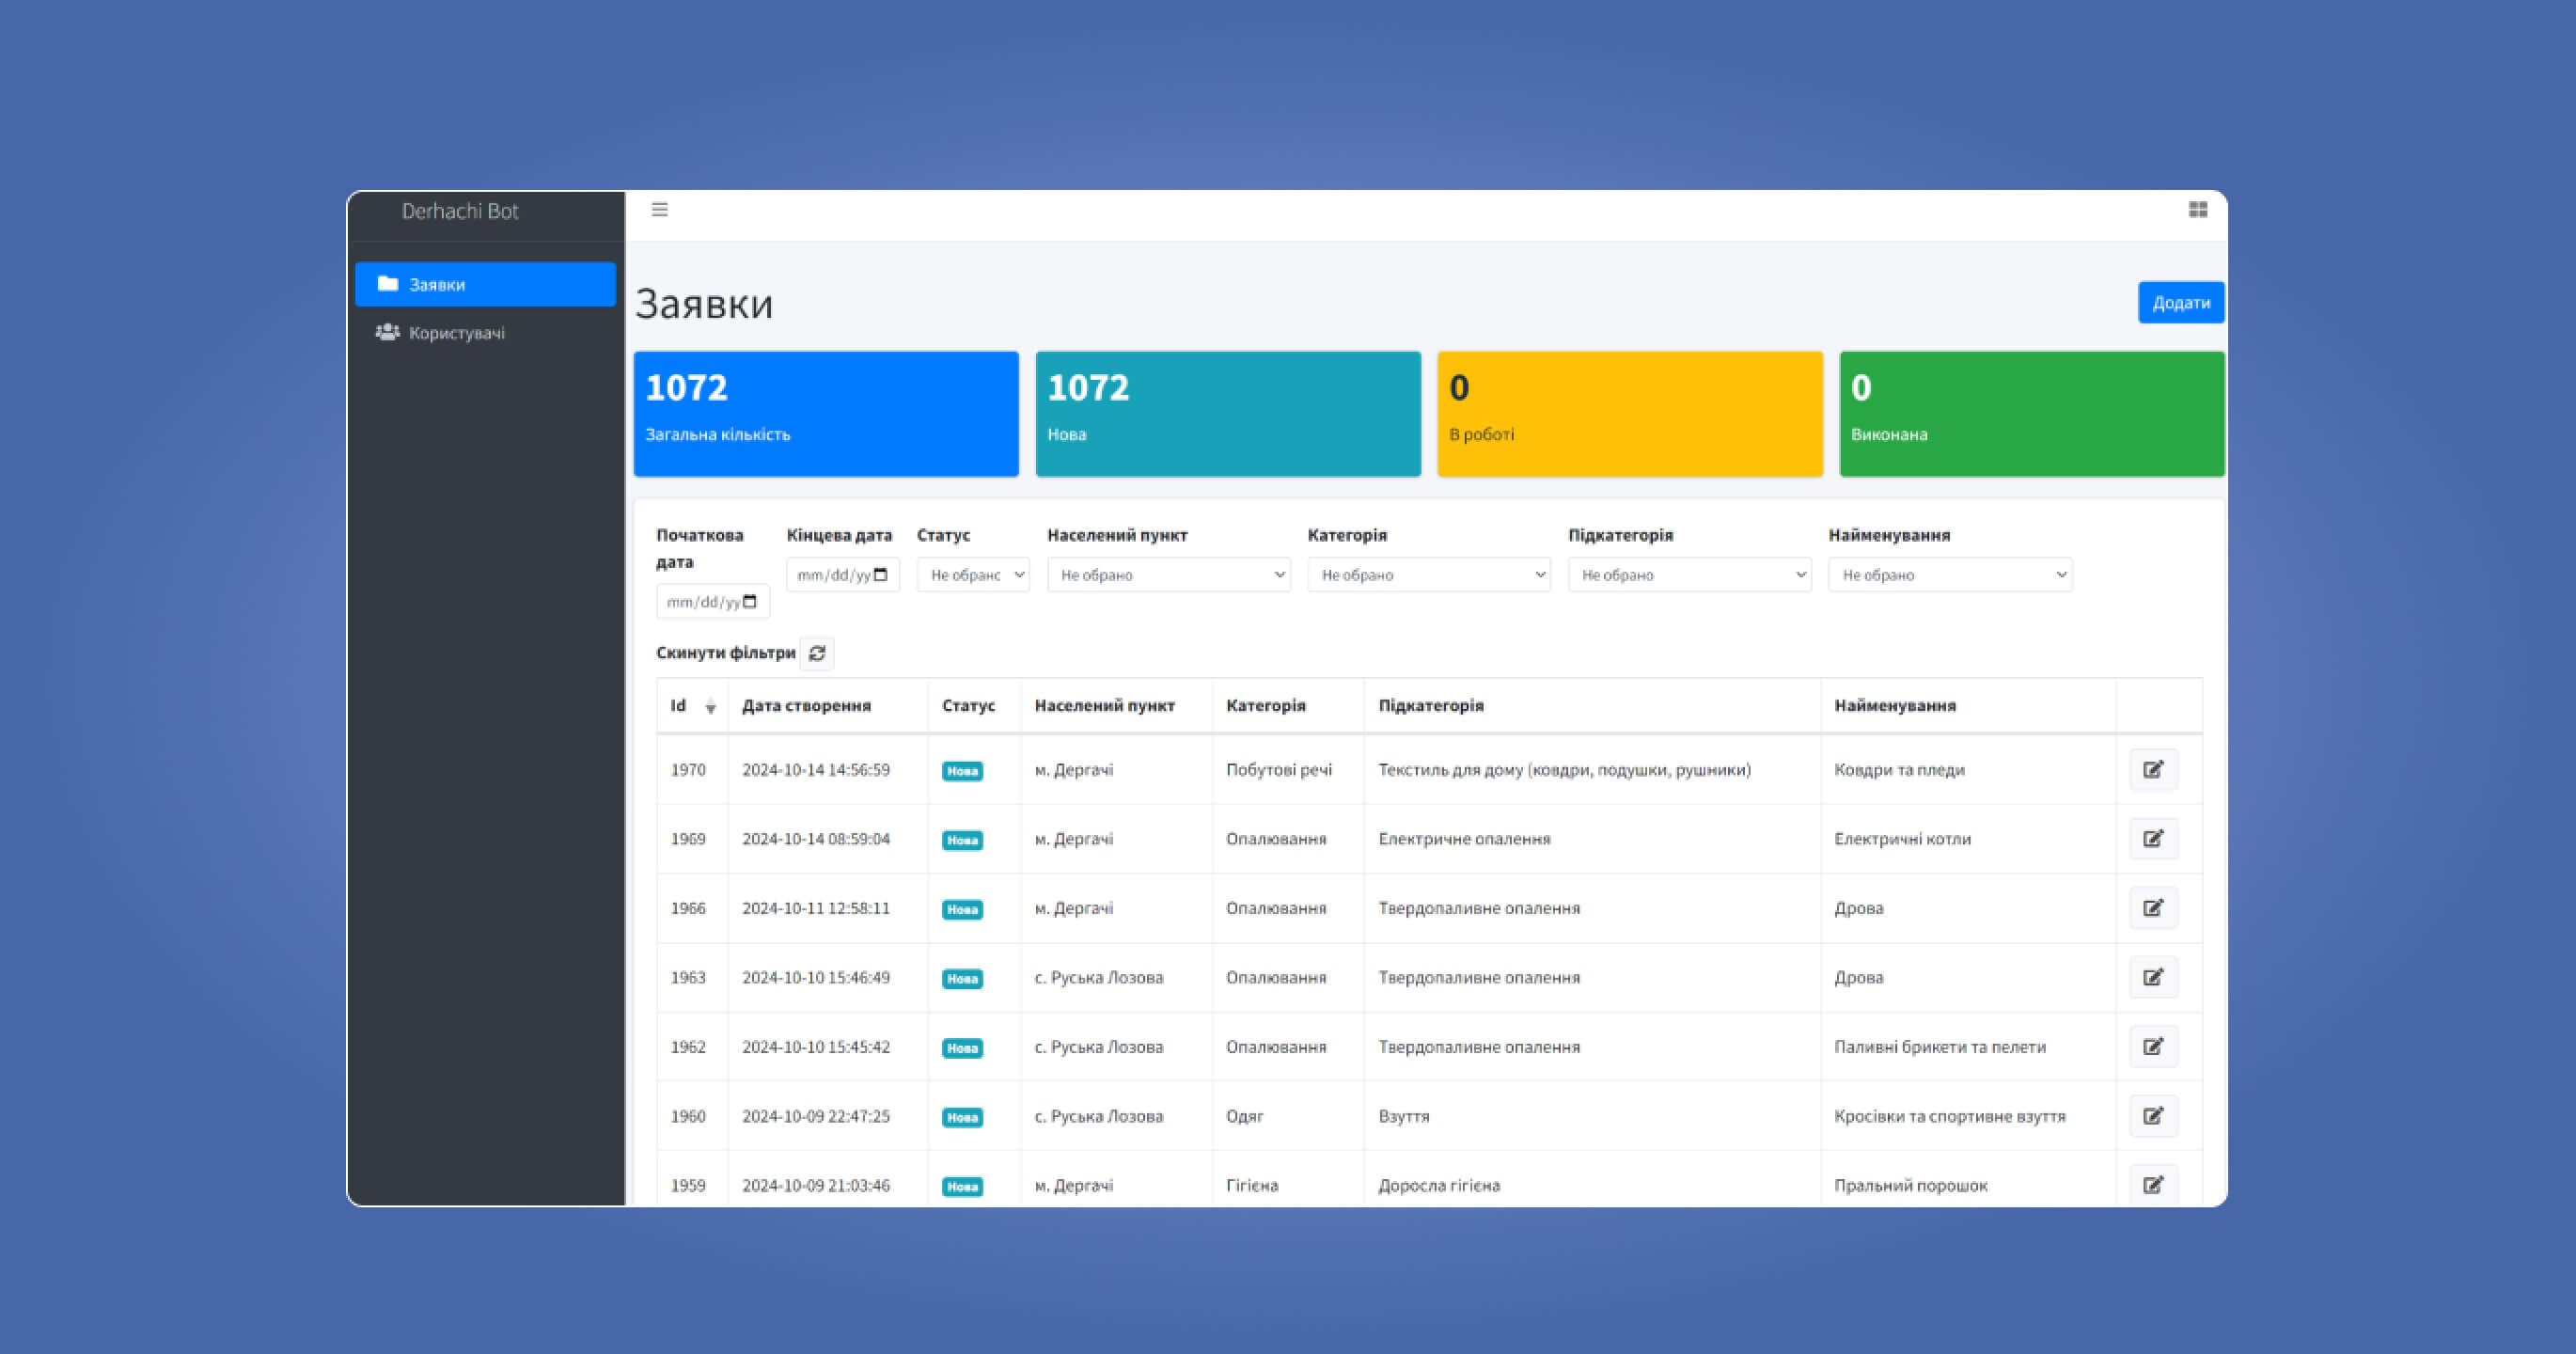2576x1354 pixels.
Task: Open calendar icon in Початкова дата field
Action: [x=751, y=602]
